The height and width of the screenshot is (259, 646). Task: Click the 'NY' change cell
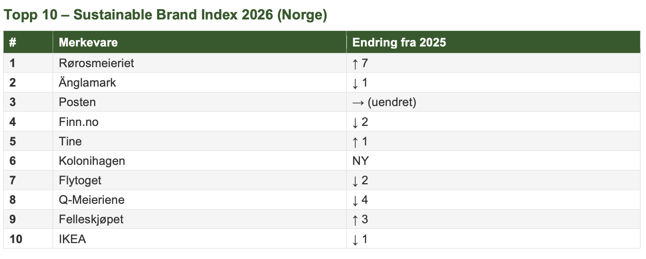tap(360, 161)
